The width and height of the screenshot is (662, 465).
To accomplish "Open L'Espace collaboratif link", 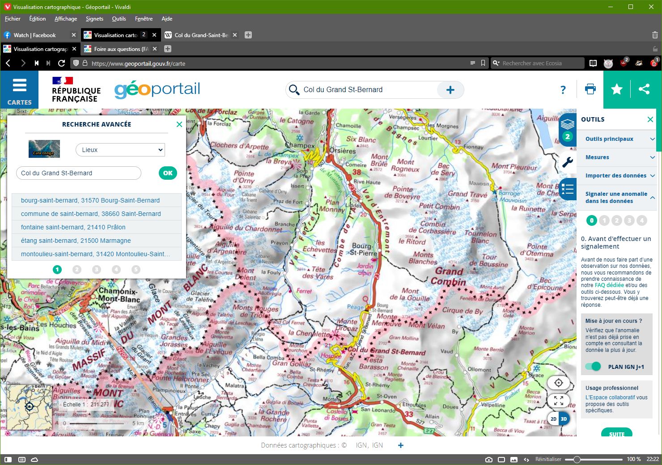I will (x=610, y=397).
